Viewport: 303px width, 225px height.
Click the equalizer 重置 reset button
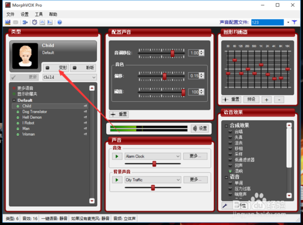click(x=231, y=99)
